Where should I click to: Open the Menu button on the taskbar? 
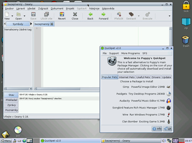point(6,141)
